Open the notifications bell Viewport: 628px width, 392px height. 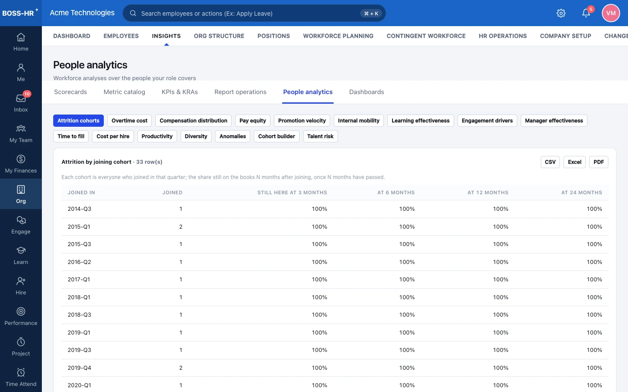[x=586, y=13]
